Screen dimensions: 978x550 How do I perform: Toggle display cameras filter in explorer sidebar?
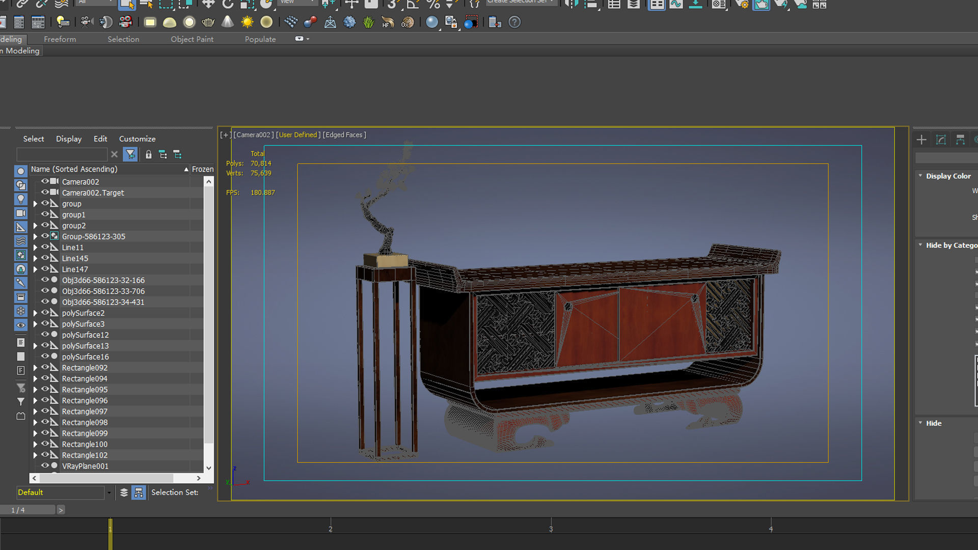[x=20, y=213]
